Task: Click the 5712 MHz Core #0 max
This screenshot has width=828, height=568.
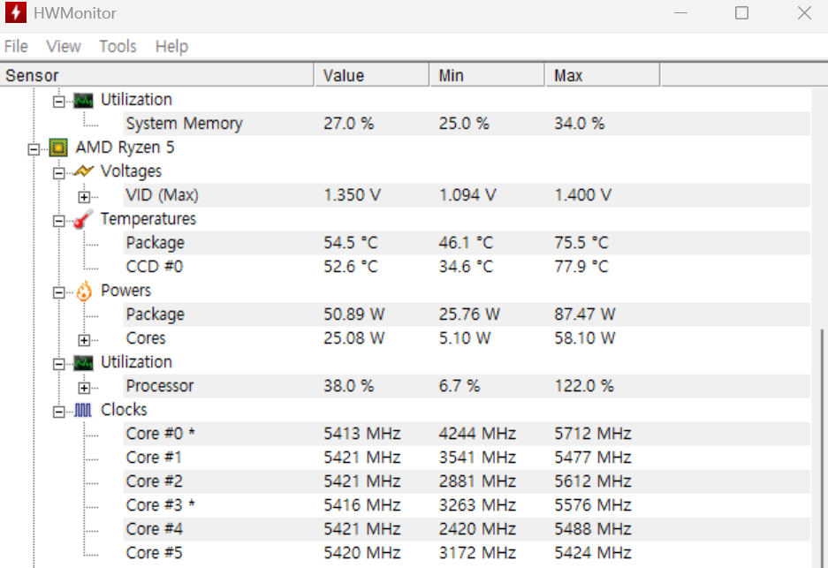Action: (593, 434)
